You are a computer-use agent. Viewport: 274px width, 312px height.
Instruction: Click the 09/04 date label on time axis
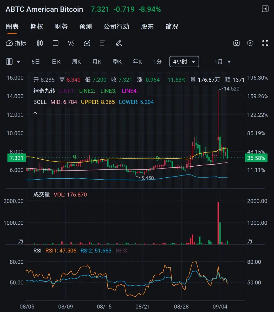220,307
